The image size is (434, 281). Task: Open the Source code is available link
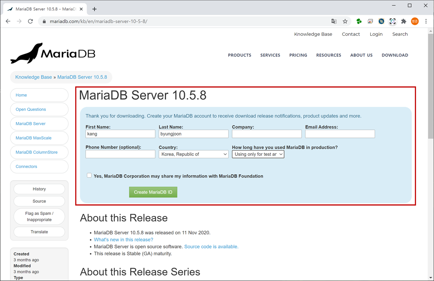pos(211,246)
